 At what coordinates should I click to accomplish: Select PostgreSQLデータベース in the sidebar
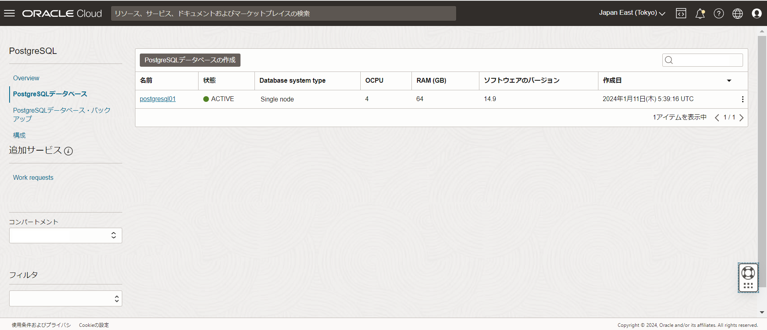point(50,94)
